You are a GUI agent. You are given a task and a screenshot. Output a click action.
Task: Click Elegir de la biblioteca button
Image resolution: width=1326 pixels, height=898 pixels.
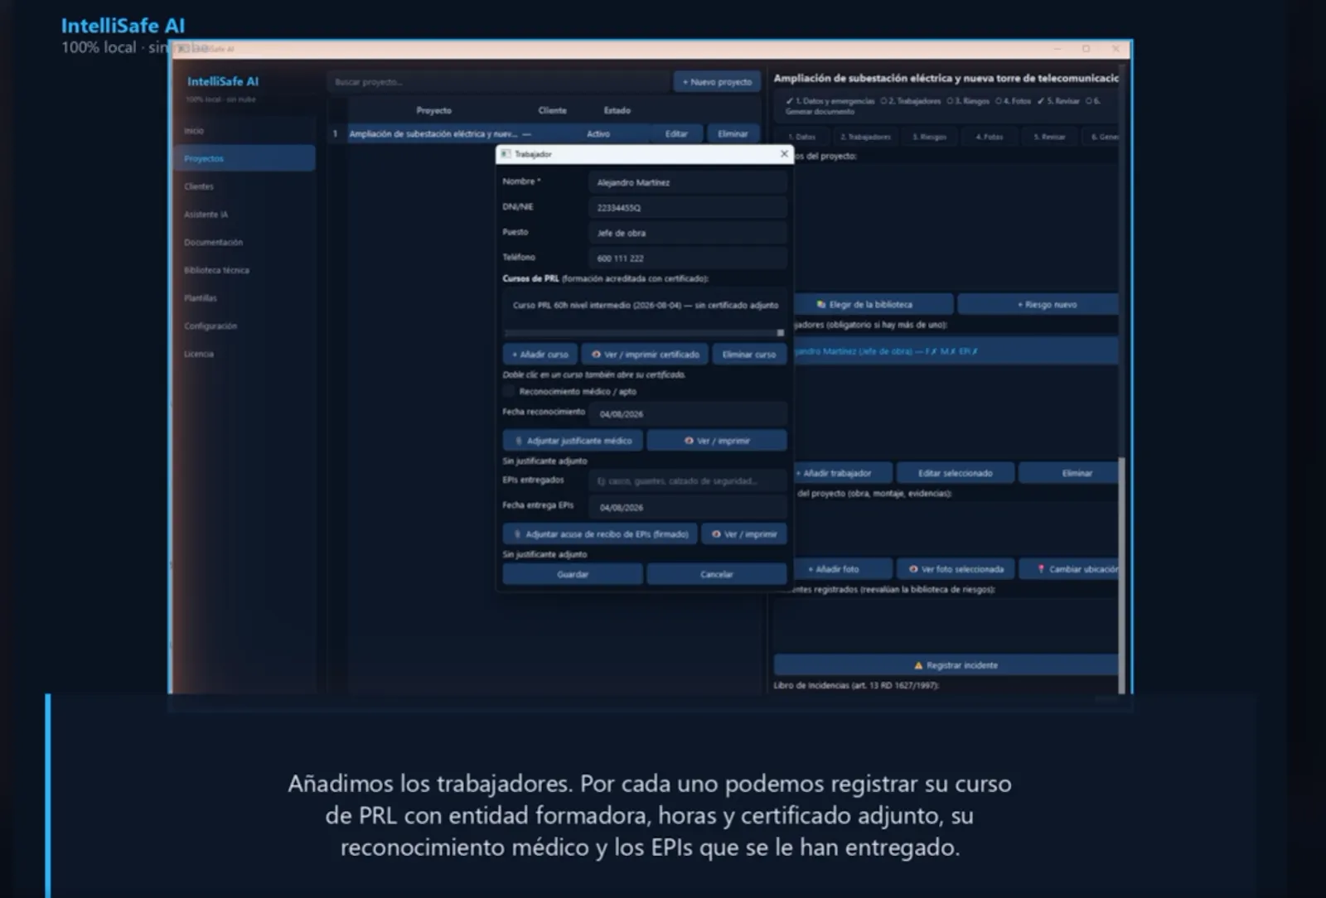pos(873,305)
